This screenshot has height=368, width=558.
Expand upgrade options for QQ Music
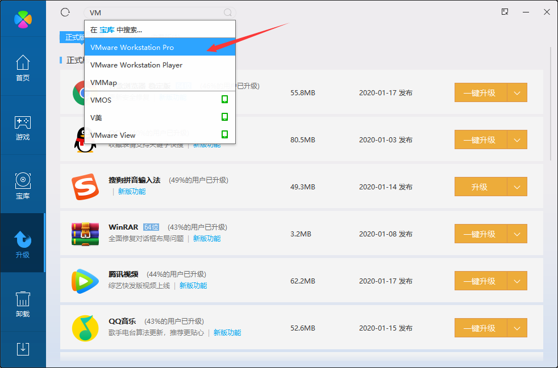point(517,328)
